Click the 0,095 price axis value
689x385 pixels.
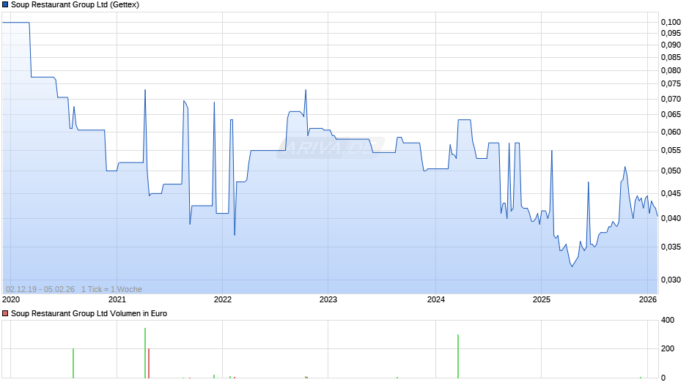671,34
